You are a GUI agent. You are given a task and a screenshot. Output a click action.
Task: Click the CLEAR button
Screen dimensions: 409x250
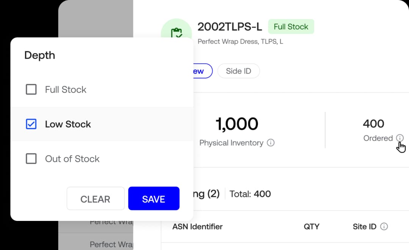[95, 199]
